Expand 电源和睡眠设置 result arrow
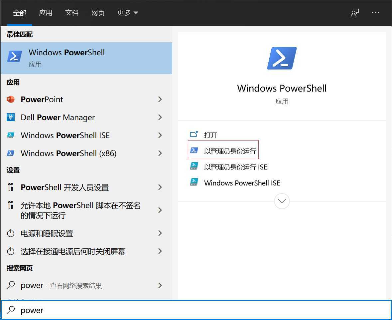 pyautogui.click(x=160, y=233)
